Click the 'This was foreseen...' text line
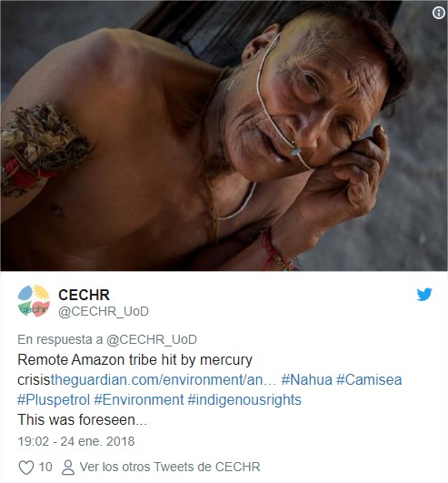Viewport: 448px width, 483px height. tap(82, 419)
